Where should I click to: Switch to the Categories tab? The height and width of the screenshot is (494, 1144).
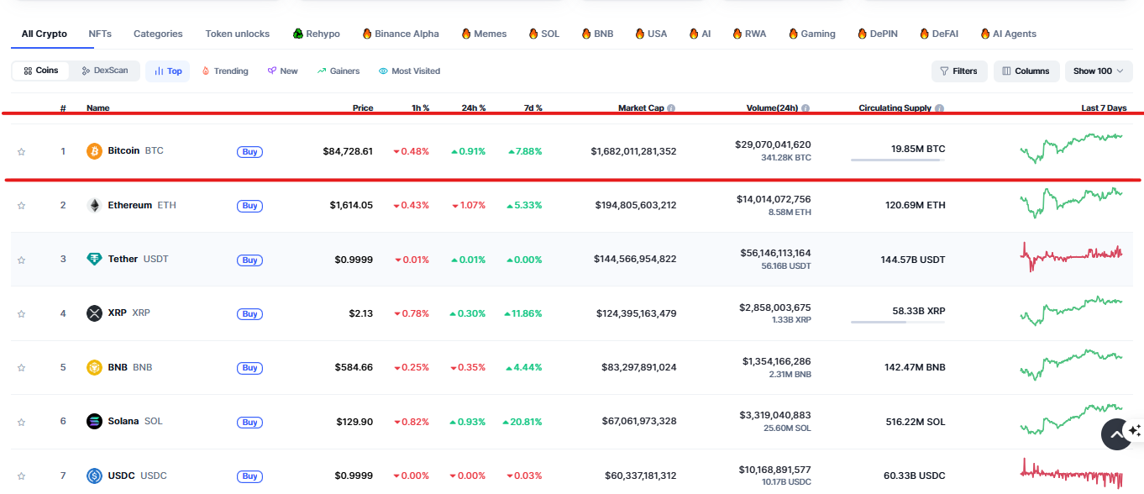coord(158,34)
